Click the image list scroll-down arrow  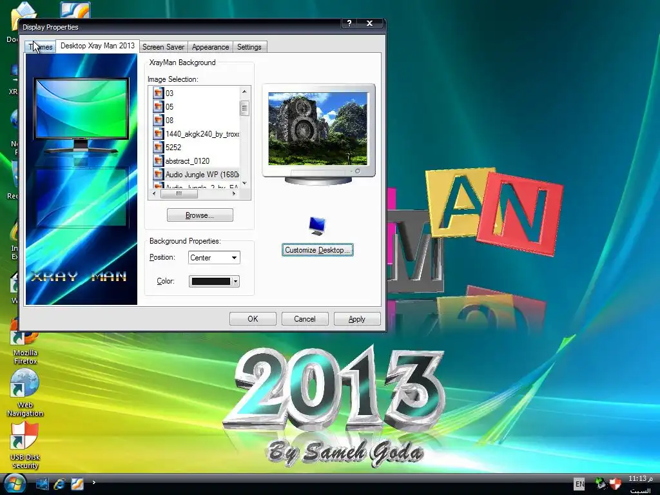click(244, 184)
